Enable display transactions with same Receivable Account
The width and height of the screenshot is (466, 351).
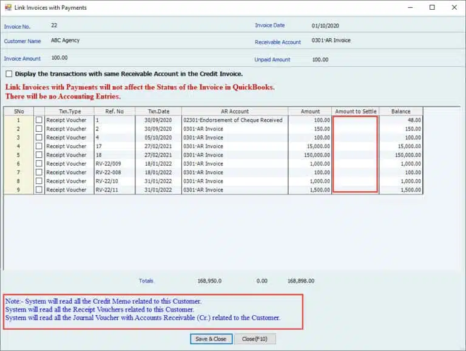8,74
